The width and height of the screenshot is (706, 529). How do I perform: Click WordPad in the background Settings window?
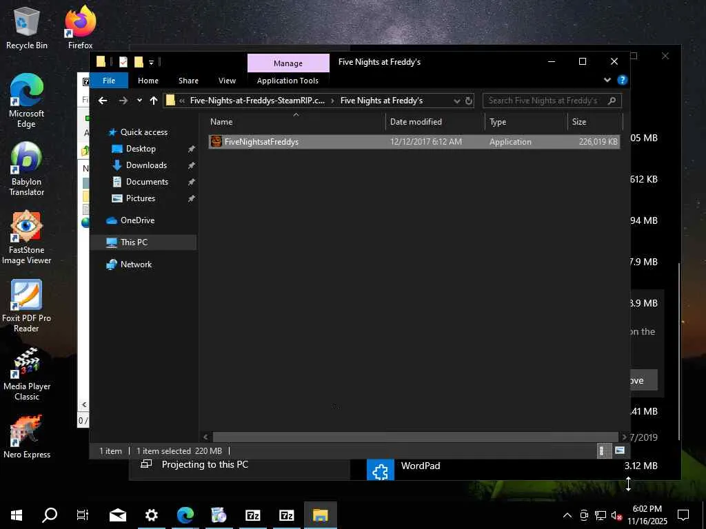click(x=421, y=466)
